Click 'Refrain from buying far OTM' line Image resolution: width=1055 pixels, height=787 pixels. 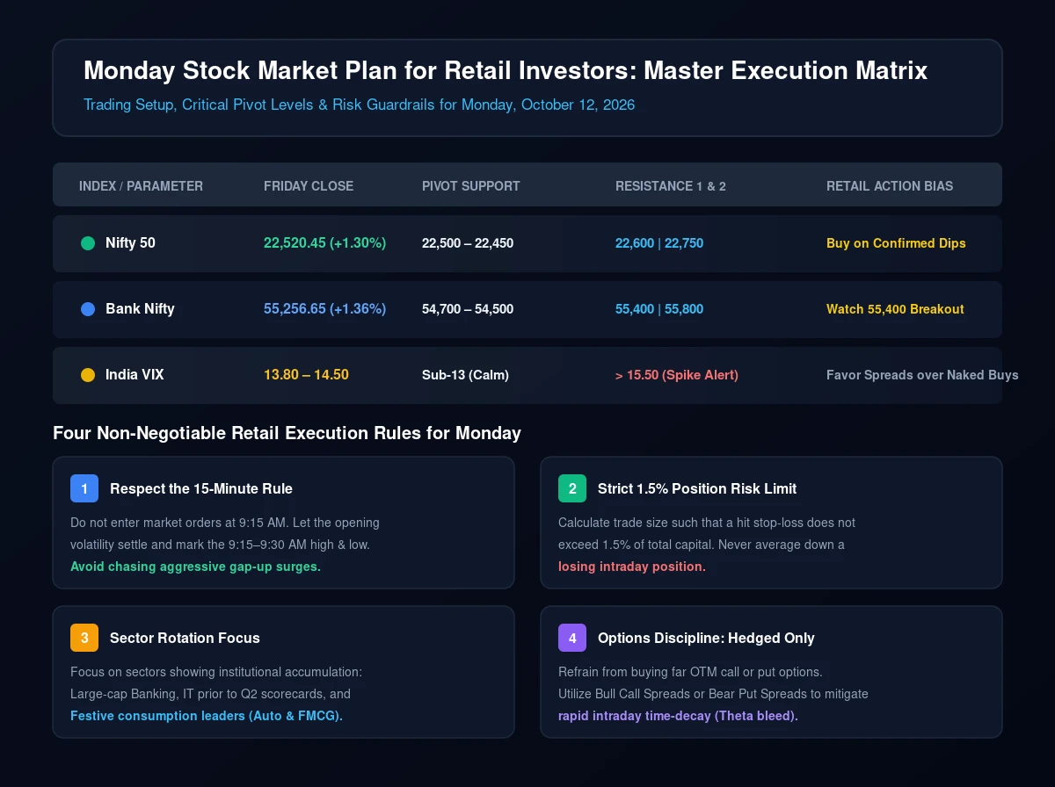690,672
